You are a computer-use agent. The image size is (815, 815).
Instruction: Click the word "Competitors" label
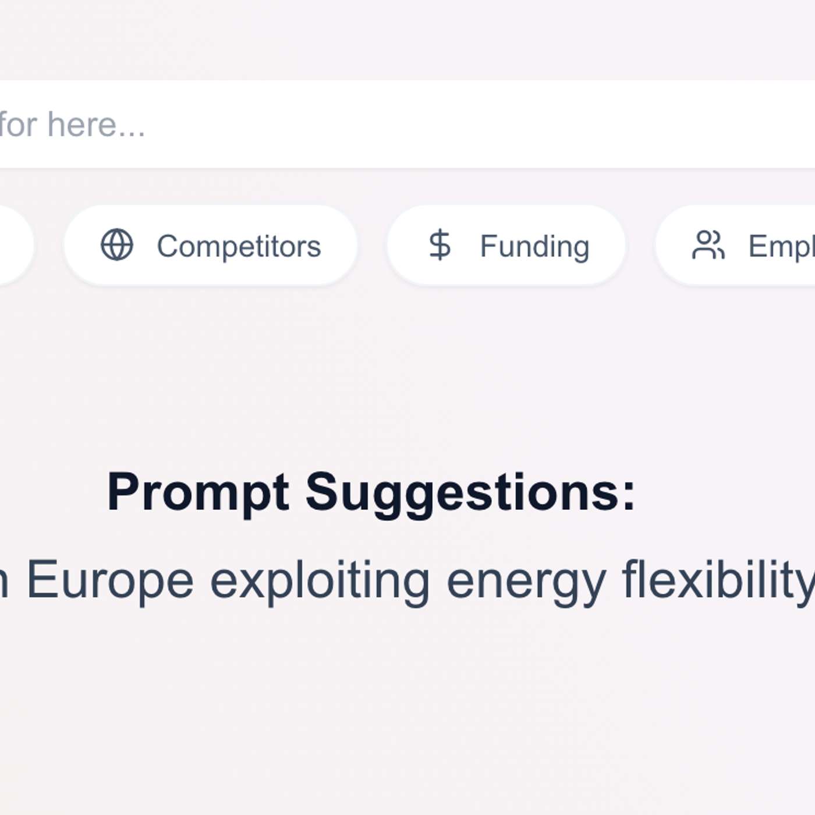[239, 246]
